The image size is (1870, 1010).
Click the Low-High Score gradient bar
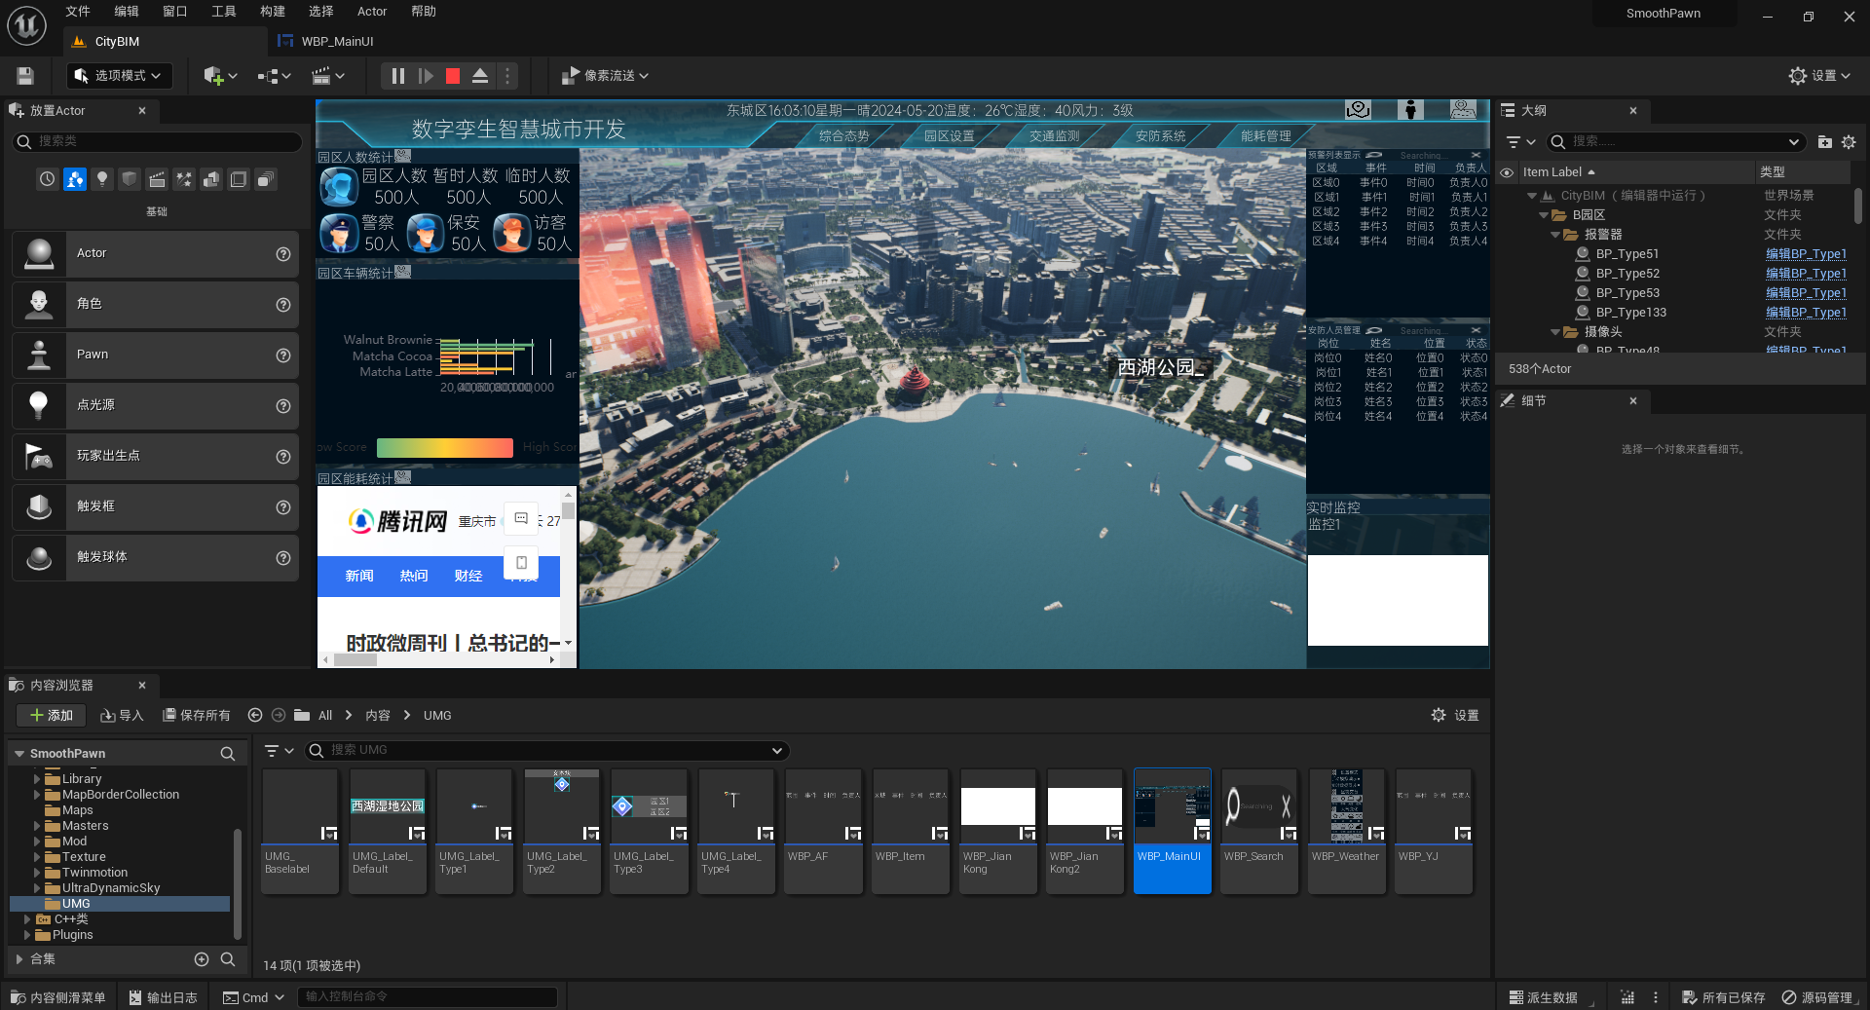point(444,448)
